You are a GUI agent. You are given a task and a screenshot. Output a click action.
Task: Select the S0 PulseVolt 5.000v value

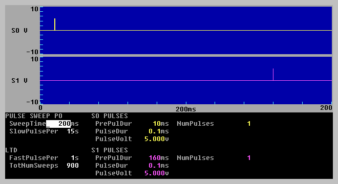pyautogui.click(x=157, y=139)
